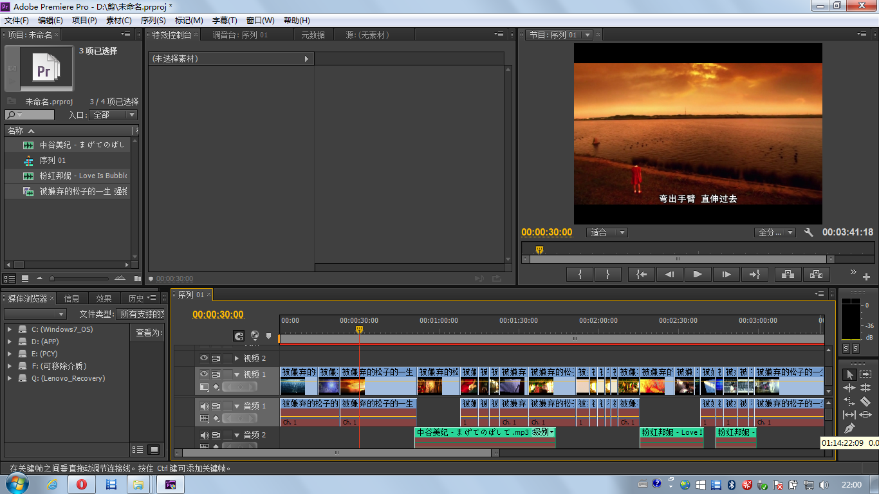879x494 pixels.
Task: Add an unnumbered marker in timeline header
Action: [269, 336]
